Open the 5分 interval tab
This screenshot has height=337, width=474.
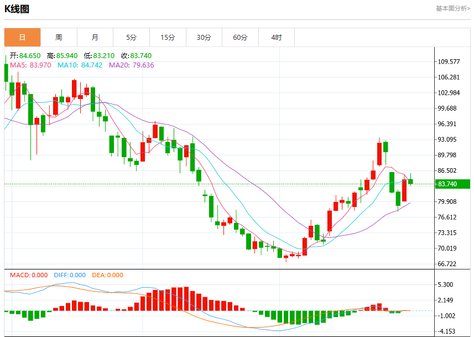131,37
